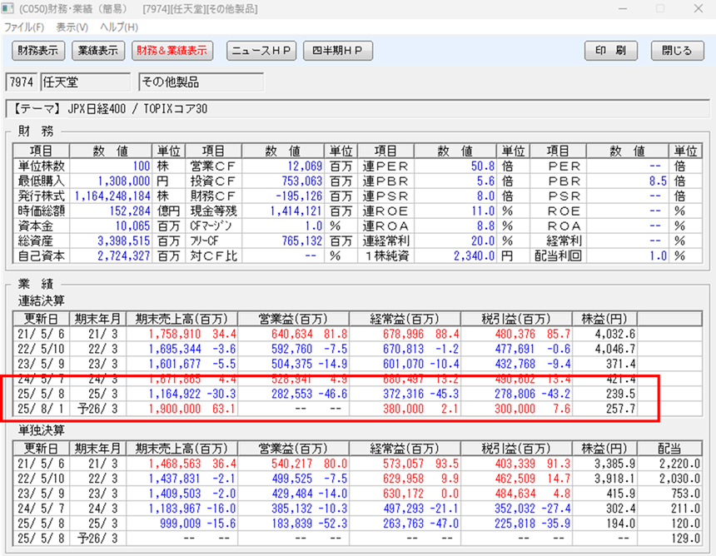Click the 財務表示 button

click(38, 50)
